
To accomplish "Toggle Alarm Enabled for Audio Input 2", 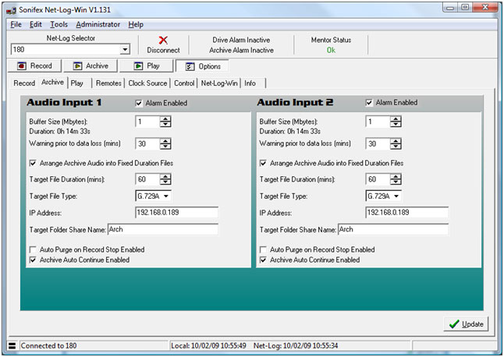I will (369, 103).
